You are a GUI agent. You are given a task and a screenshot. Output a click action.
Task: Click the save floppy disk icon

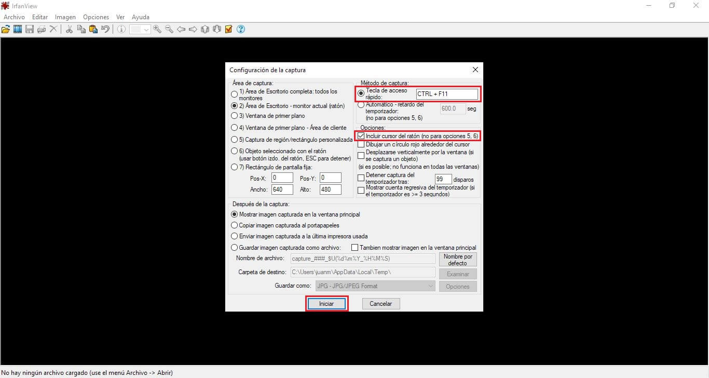coord(30,30)
